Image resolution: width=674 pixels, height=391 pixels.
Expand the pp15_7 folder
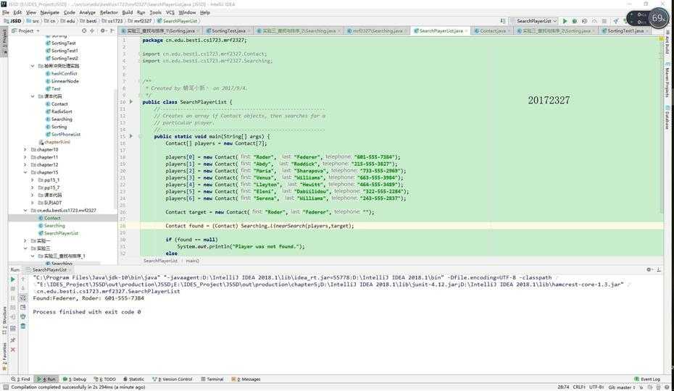pyautogui.click(x=32, y=188)
